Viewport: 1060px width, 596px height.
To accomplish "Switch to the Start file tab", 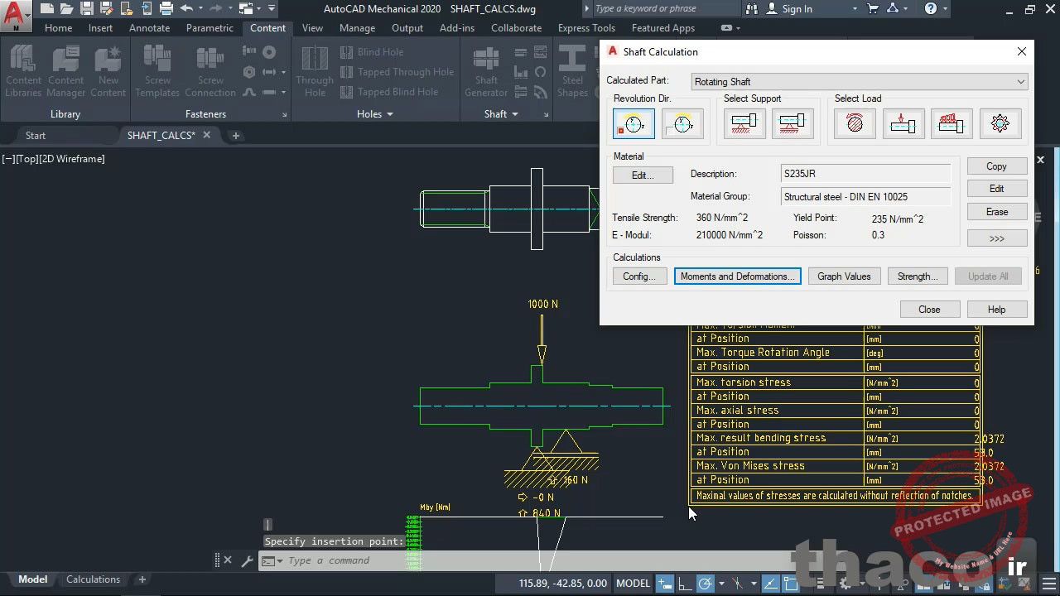I will pos(36,136).
